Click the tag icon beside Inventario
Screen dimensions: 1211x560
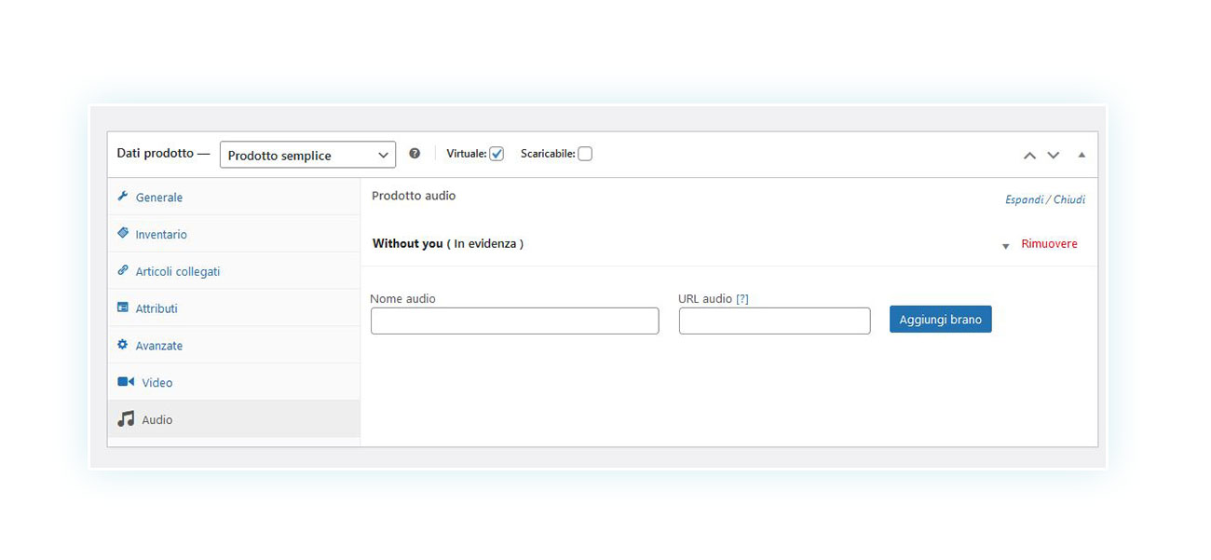tap(123, 234)
